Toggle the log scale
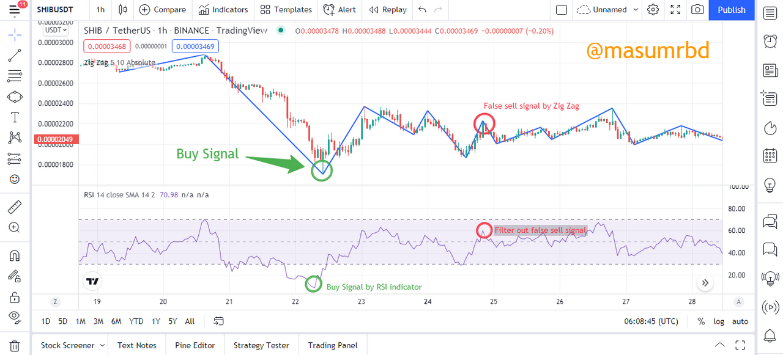This screenshot has height=355, width=783. (x=719, y=321)
